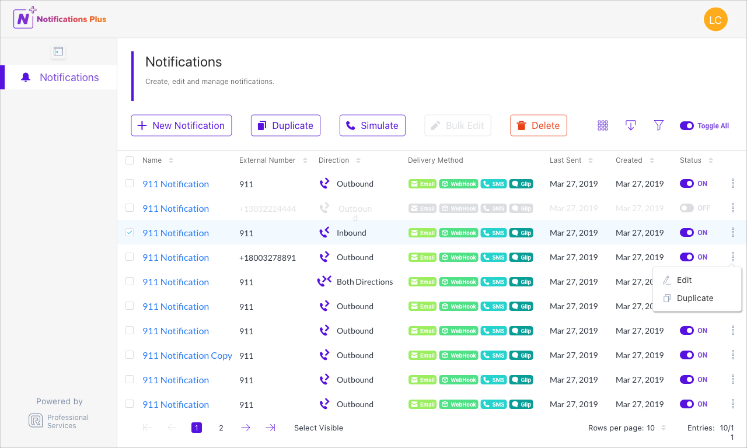Image resolution: width=747 pixels, height=448 pixels.
Task: Tick the select-all header checkbox
Action: coord(130,160)
